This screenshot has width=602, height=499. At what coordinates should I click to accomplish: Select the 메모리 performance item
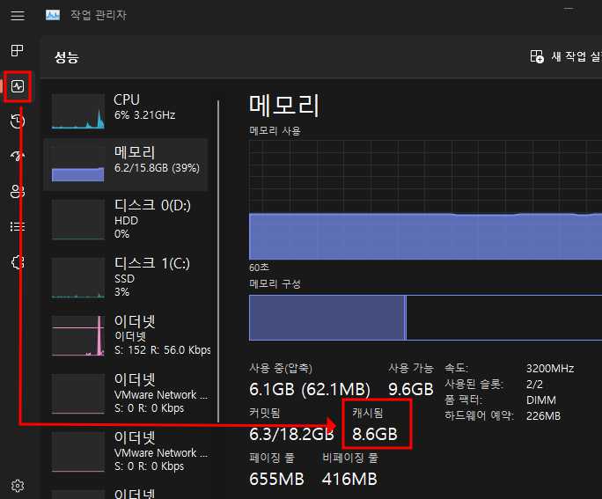tap(126, 165)
